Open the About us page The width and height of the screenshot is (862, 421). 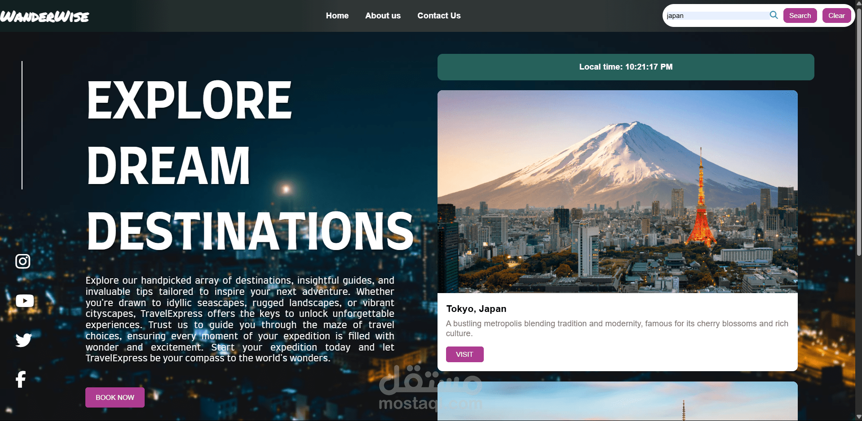coord(383,15)
